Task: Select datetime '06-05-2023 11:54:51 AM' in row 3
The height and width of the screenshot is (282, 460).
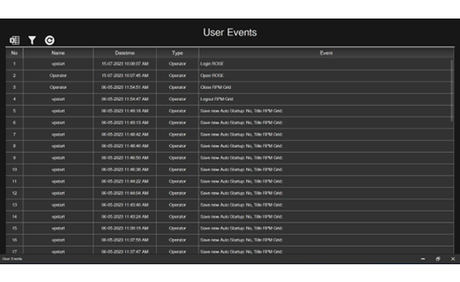Action: tap(125, 87)
